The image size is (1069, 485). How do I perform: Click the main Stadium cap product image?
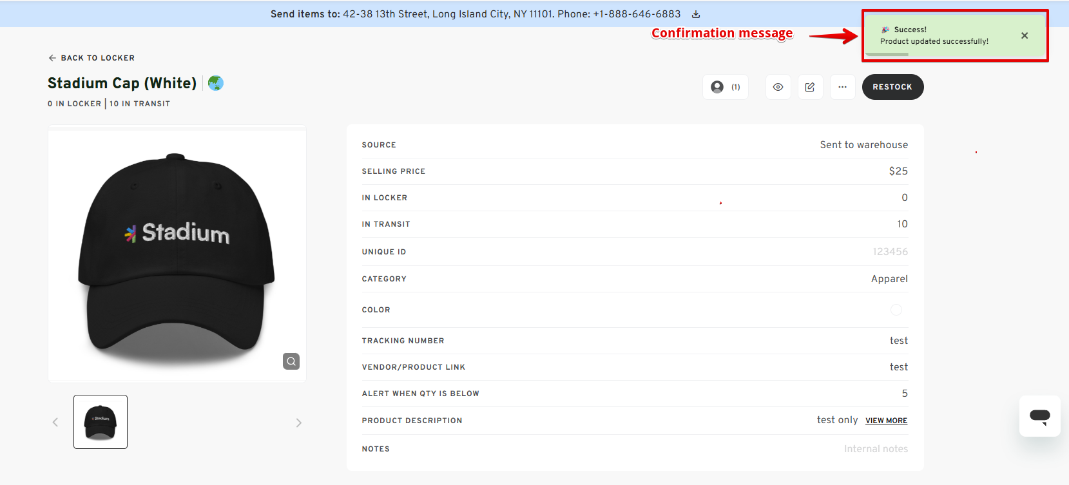[x=177, y=254]
